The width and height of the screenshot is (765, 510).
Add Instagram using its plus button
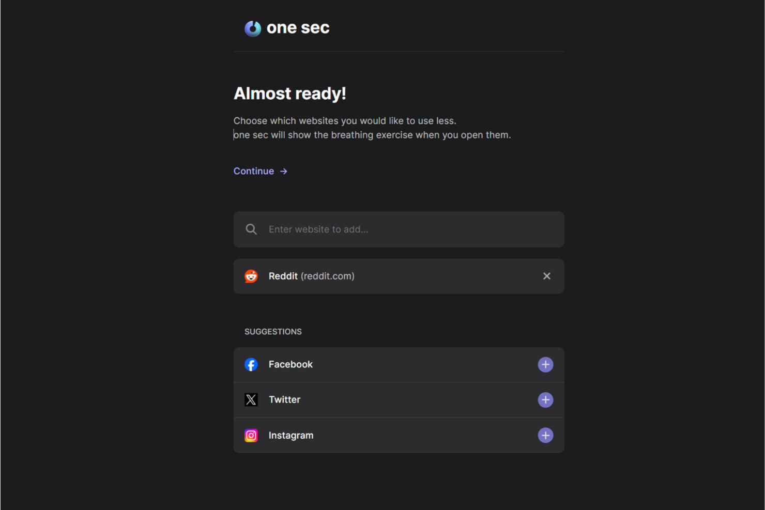pos(545,435)
